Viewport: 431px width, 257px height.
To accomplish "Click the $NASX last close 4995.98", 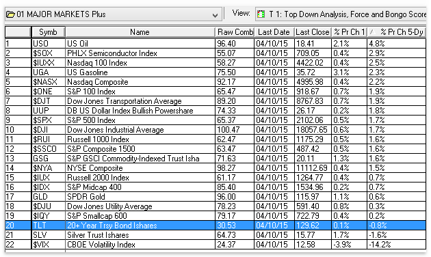I will click(313, 82).
